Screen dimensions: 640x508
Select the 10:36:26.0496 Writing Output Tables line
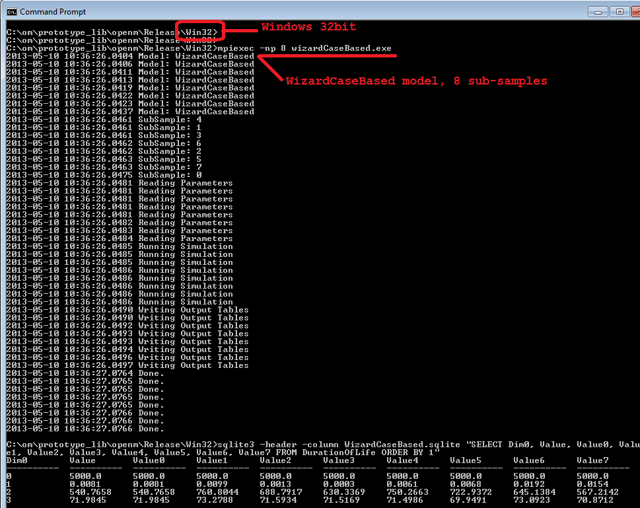pyautogui.click(x=127, y=357)
